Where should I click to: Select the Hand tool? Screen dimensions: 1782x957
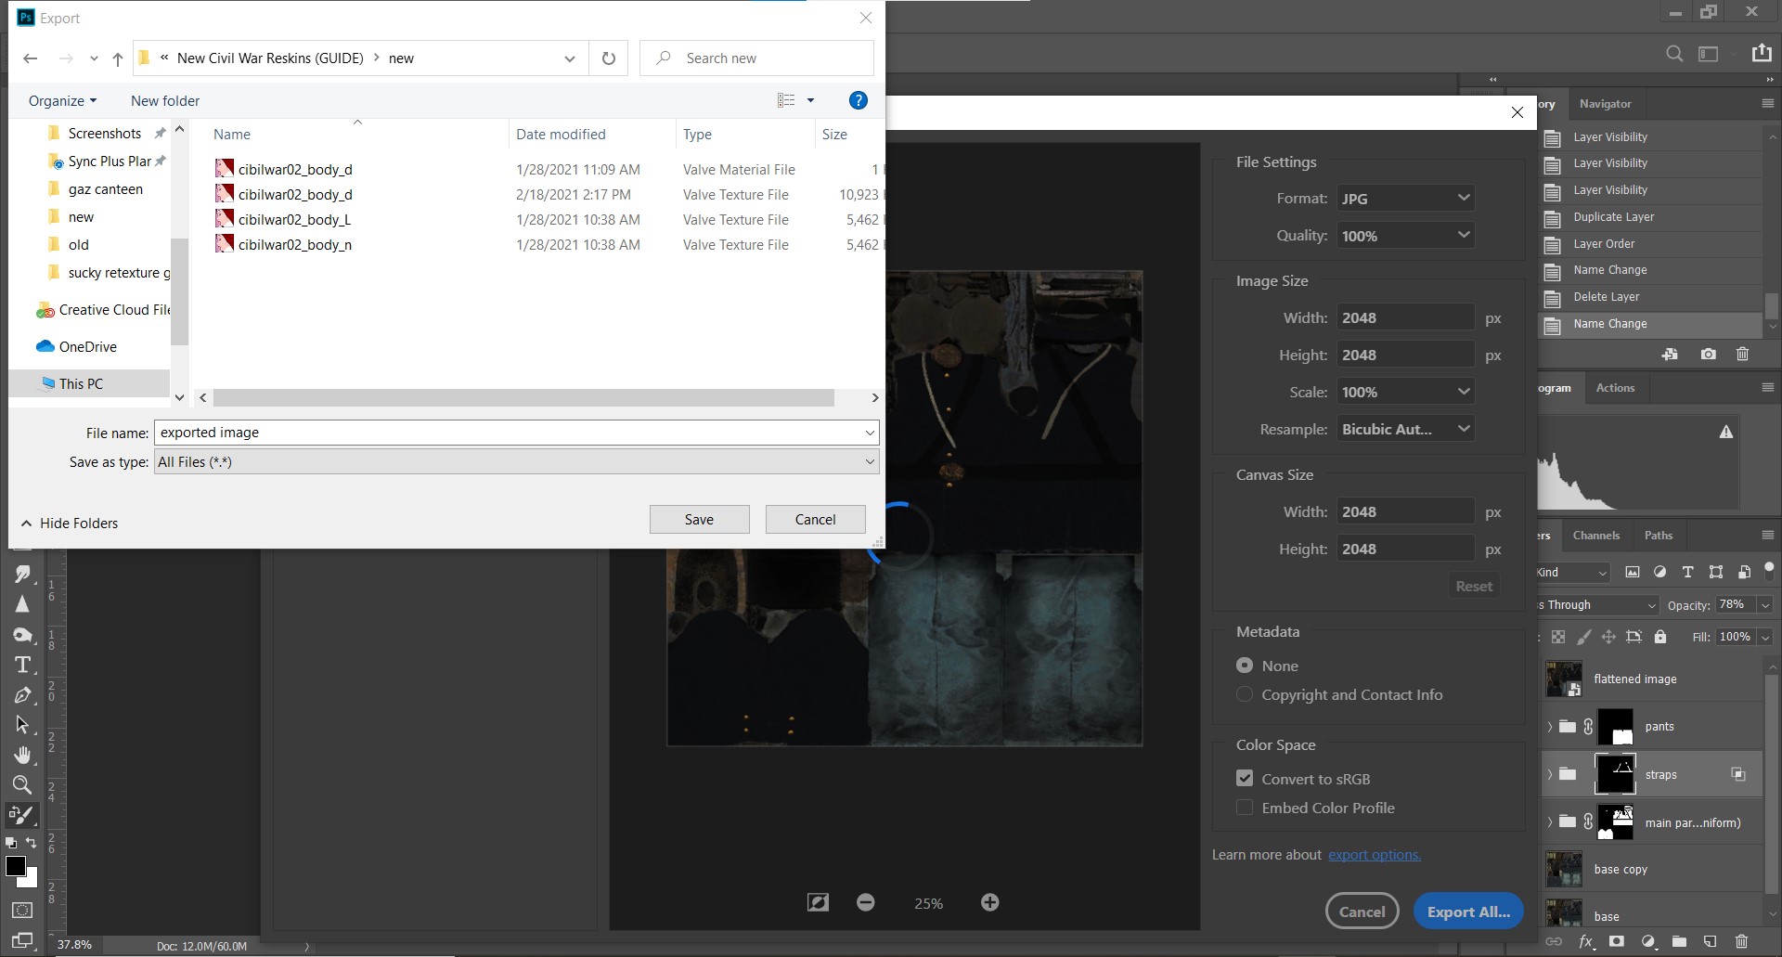[x=22, y=756]
